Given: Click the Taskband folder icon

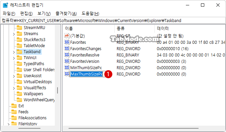Looking at the screenshot, I should (x=19, y=51).
